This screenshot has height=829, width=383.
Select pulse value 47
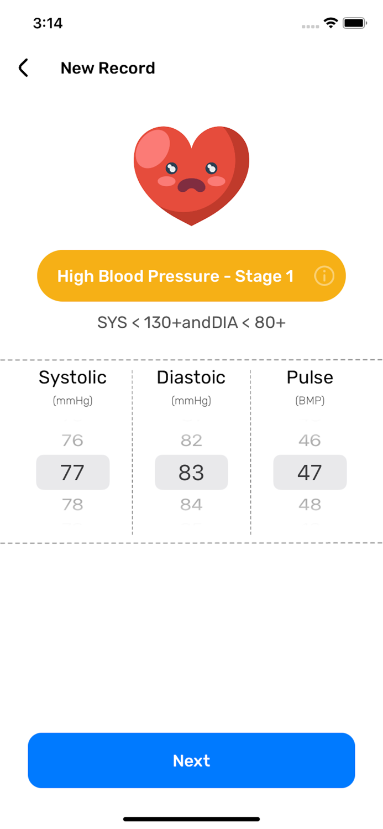point(310,472)
